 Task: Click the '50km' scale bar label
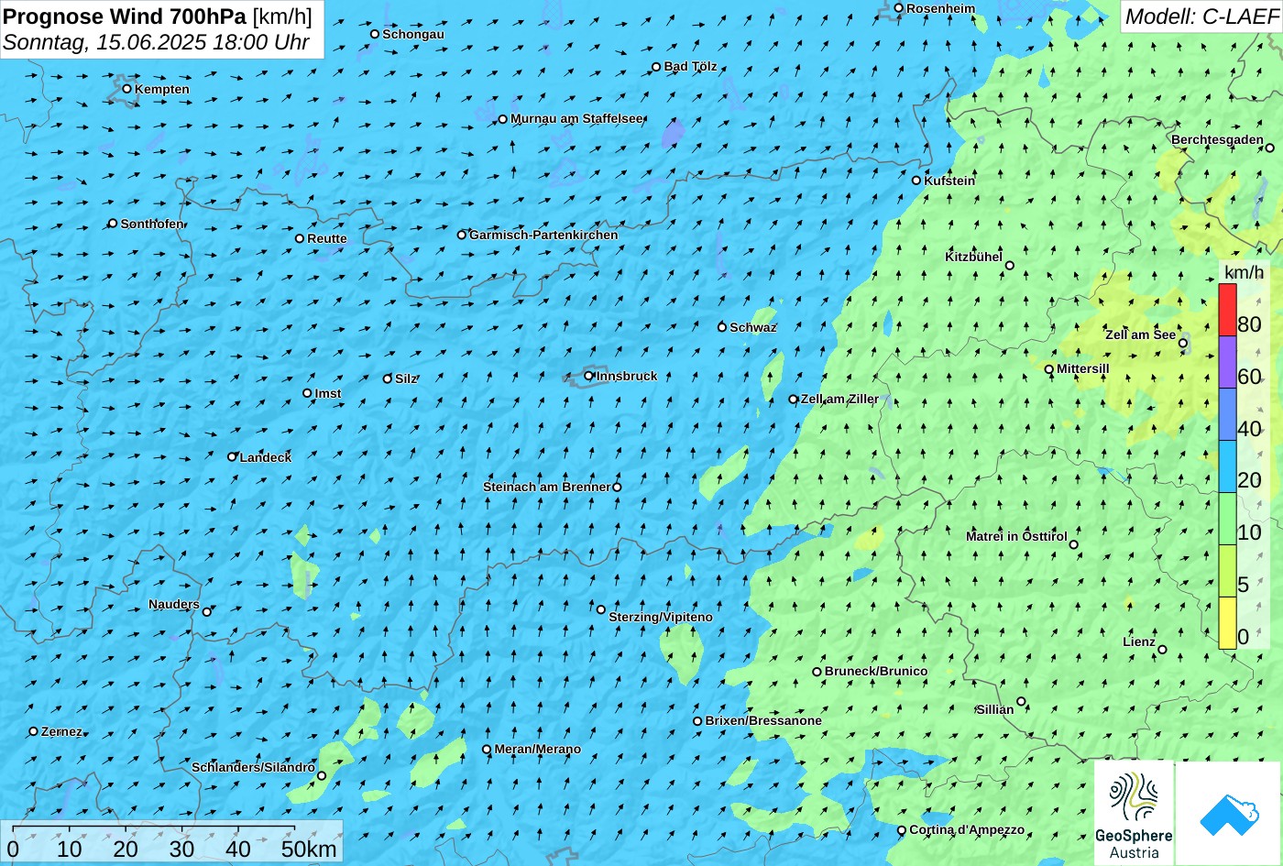pyautogui.click(x=309, y=849)
